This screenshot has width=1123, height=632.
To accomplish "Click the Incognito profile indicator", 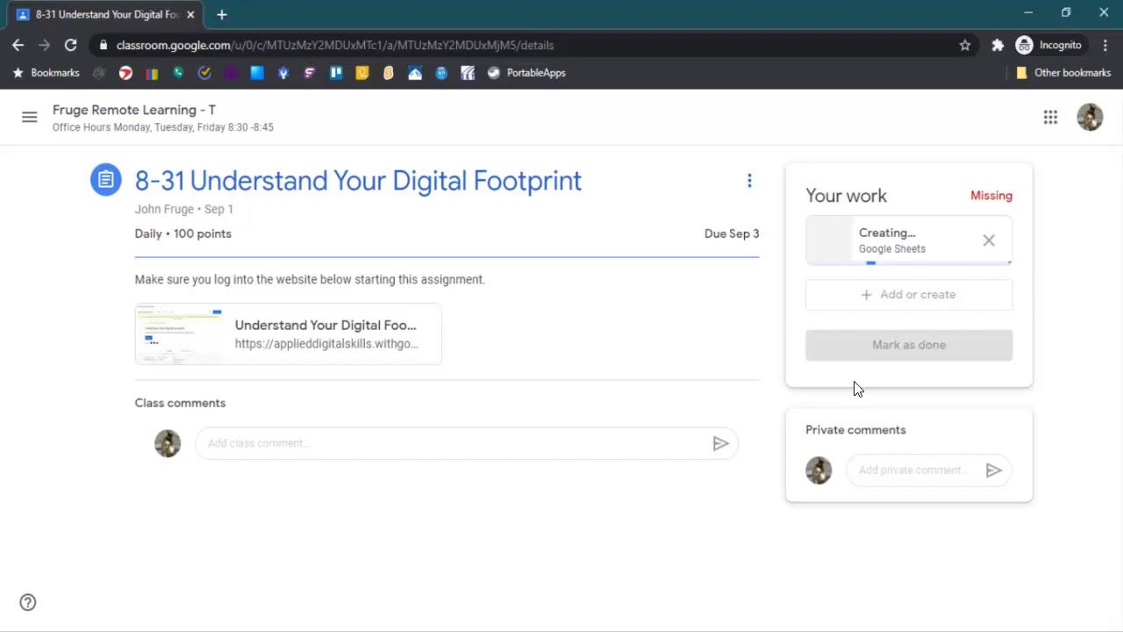I will coord(1048,45).
